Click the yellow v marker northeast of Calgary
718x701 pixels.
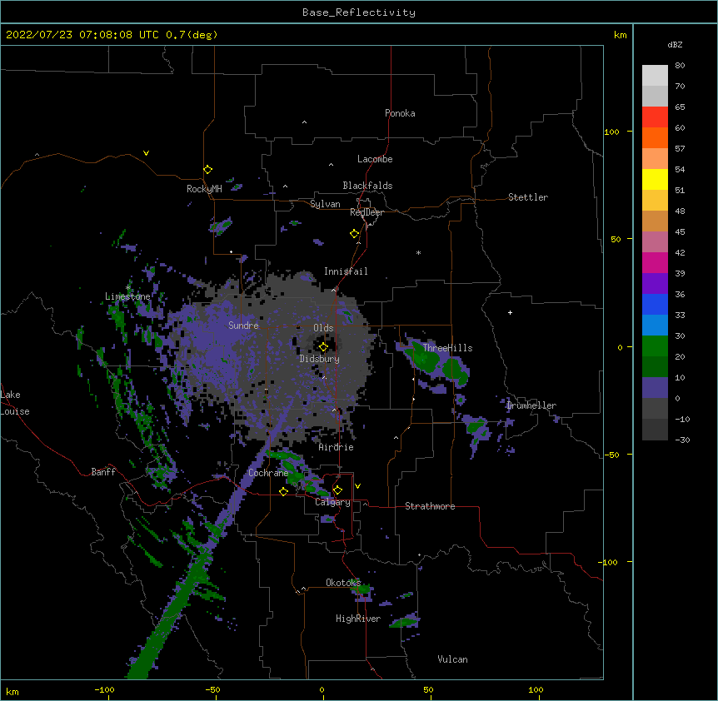pos(357,486)
